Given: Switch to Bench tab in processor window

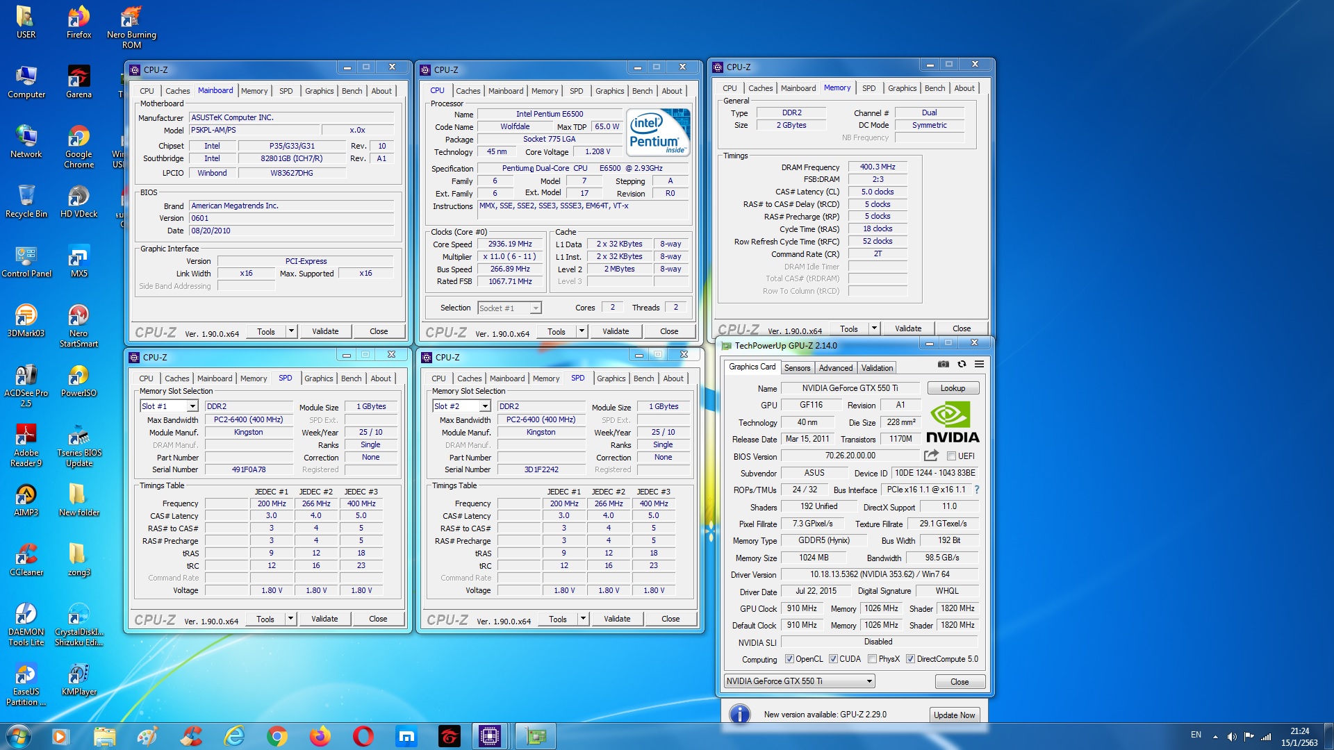Looking at the screenshot, I should pos(642,91).
